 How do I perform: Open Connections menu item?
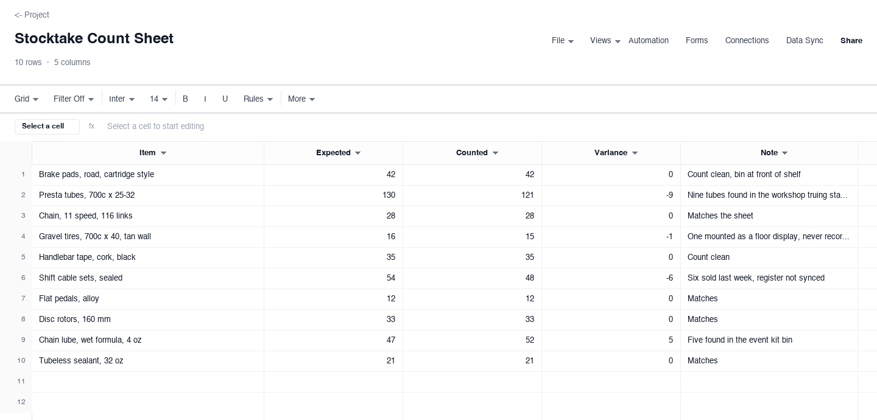coord(747,41)
